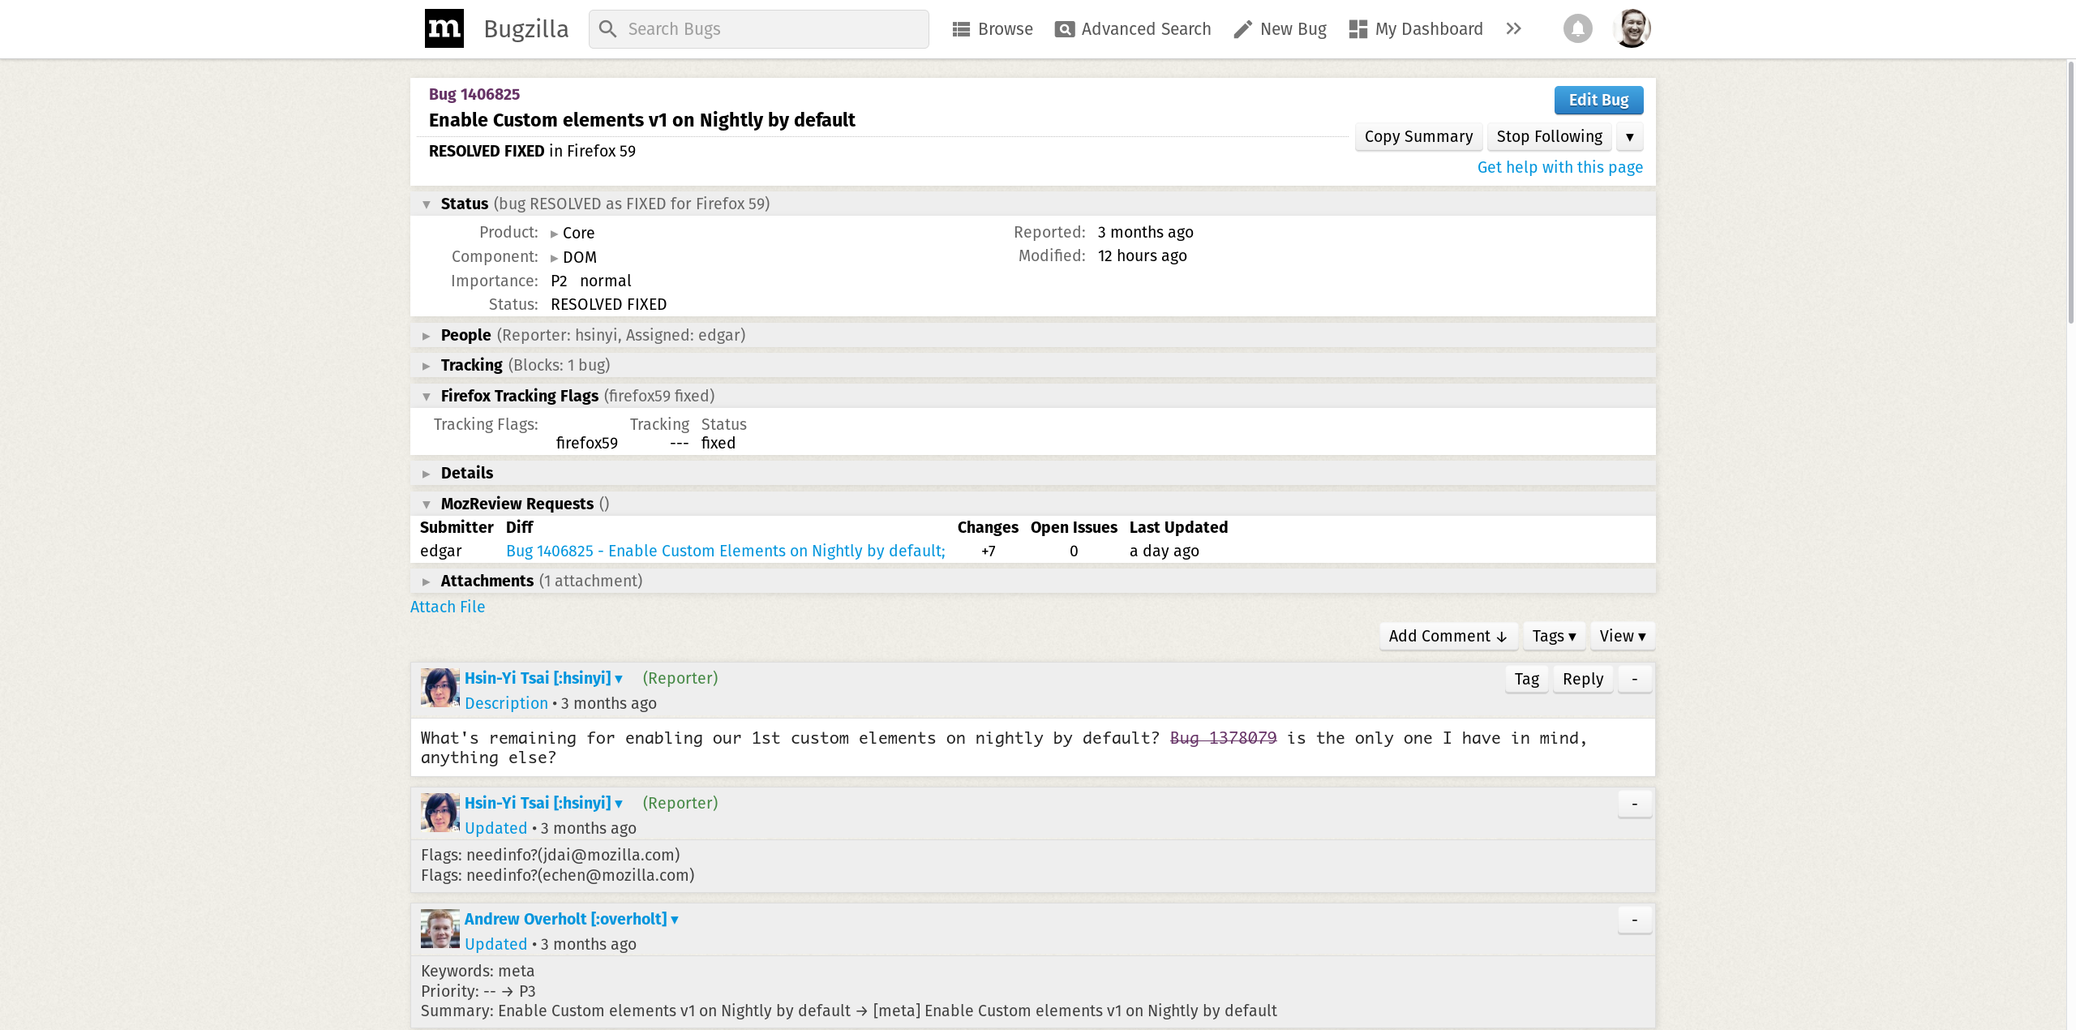Collapse Andrew Overholt's Updated entry with minus button
This screenshot has height=1030, width=2076.
click(x=1634, y=920)
